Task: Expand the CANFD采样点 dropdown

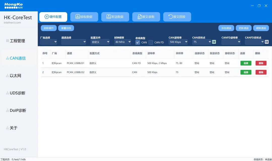Action: tap(254, 42)
